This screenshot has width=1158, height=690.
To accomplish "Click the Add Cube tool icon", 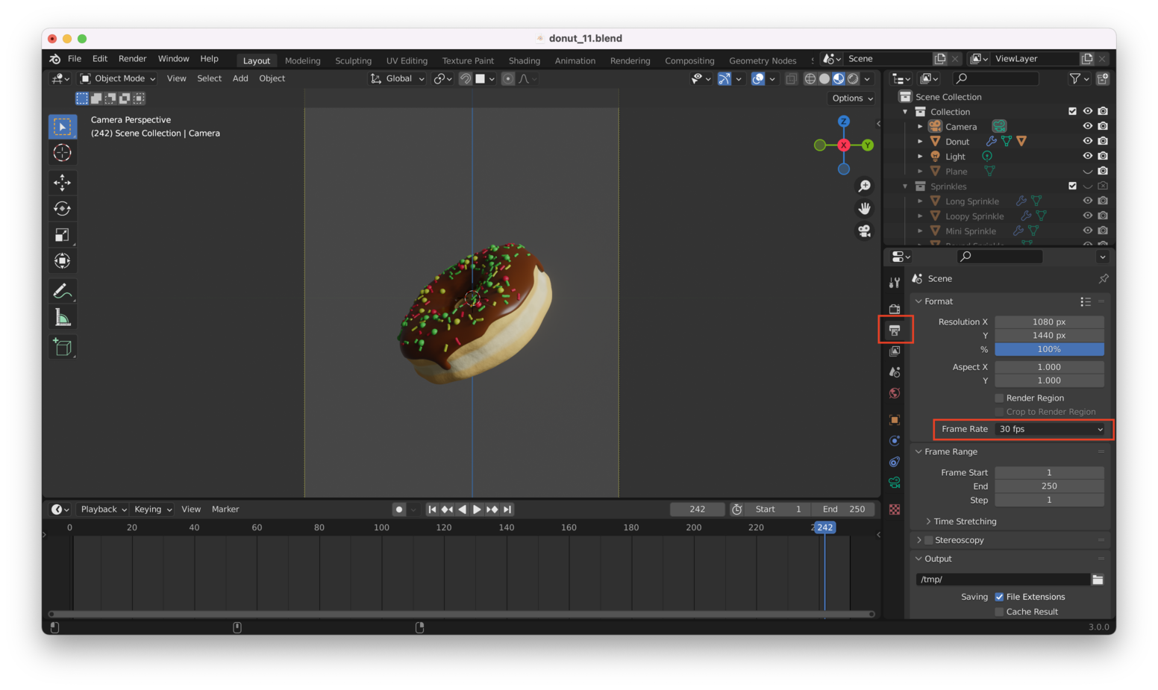I will [63, 347].
